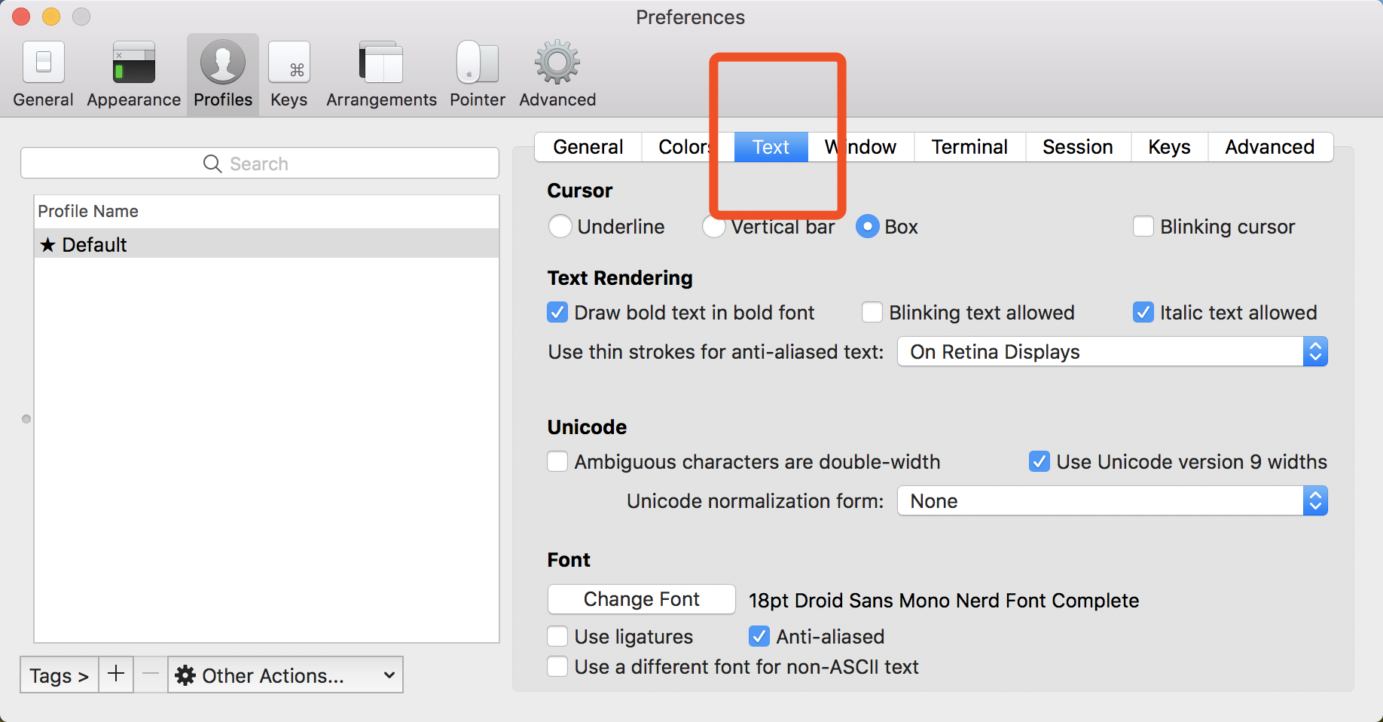Screen dimensions: 1383x722
Task: Select the Advanced gear icon
Action: (556, 72)
